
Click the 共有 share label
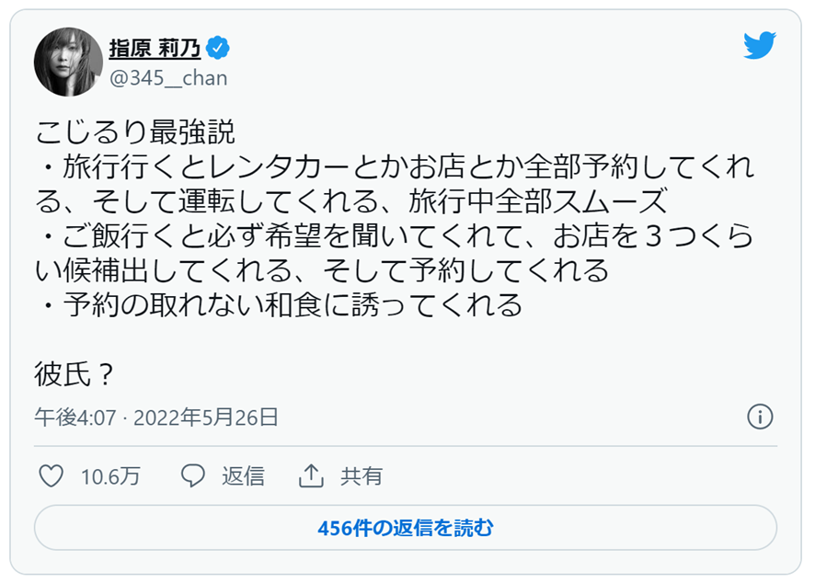coord(362,476)
